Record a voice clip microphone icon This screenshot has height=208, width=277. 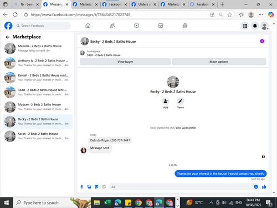pyautogui.click(x=82, y=187)
